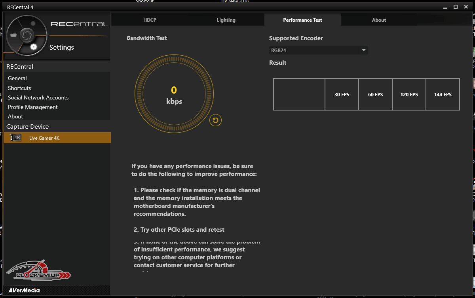The image size is (475, 298).
Task: Click the 4K capture device icon
Action: tap(16, 138)
